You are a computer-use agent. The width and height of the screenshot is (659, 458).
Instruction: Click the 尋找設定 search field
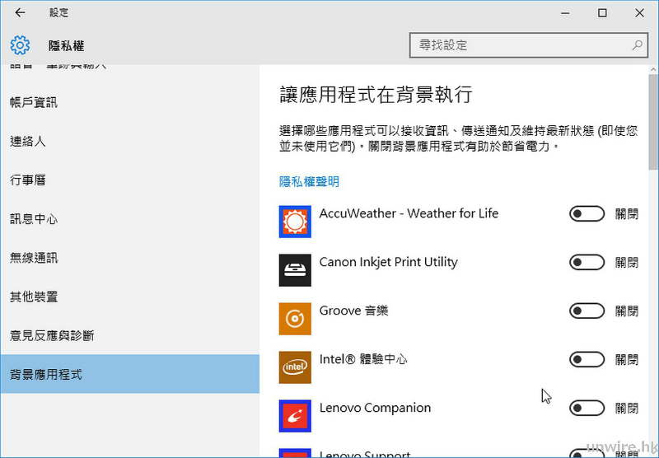529,45
